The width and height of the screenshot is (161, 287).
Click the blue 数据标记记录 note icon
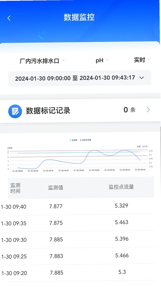(x=15, y=111)
